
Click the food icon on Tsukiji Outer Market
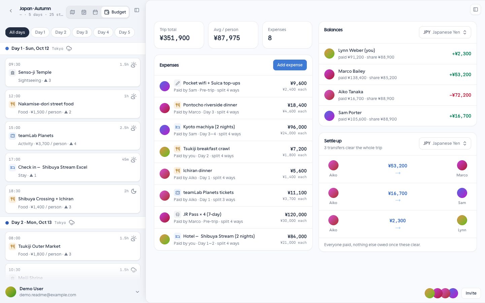[x=12, y=246]
